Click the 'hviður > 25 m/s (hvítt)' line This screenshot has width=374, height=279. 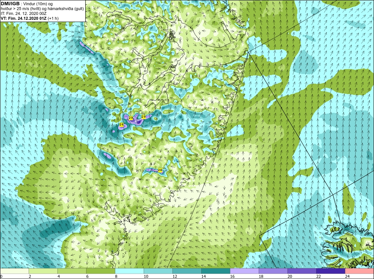click(42, 9)
